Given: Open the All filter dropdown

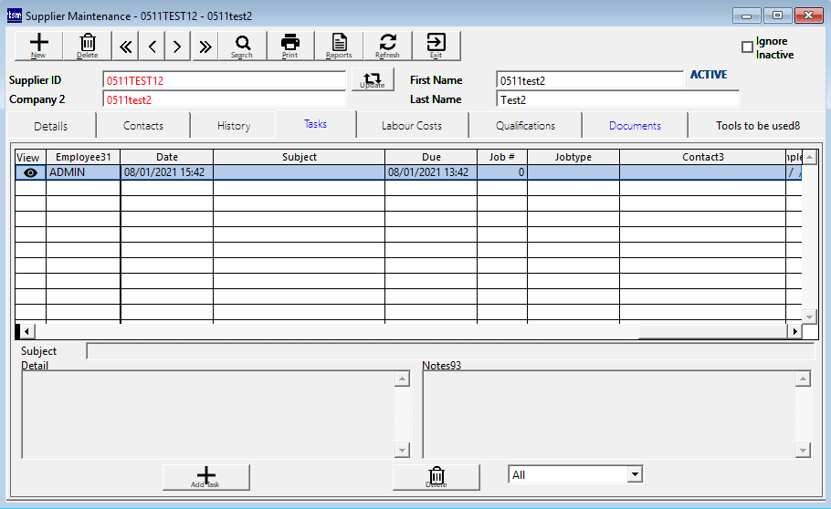Looking at the screenshot, I should click(635, 475).
